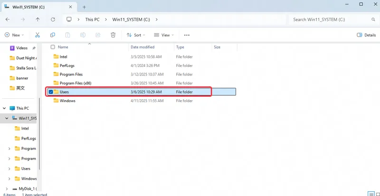The height and width of the screenshot is (196, 380).
Task: Select the Program Files (x86) folder row
Action: (x=142, y=83)
